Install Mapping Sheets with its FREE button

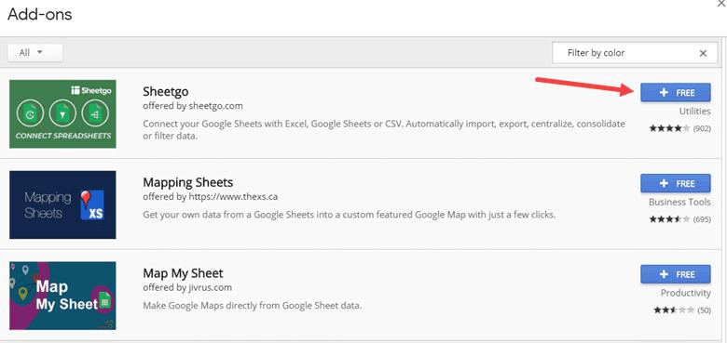(x=676, y=183)
